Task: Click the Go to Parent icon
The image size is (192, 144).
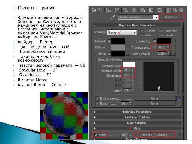Action: [175, 10]
